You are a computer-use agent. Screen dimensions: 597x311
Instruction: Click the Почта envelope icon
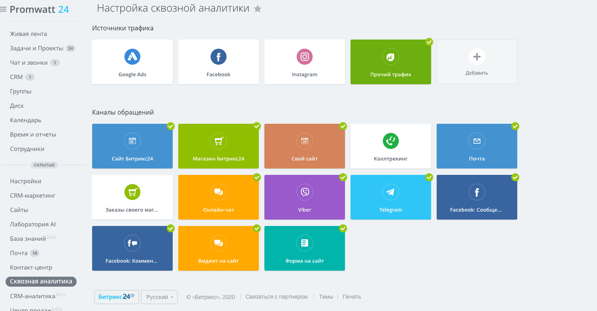pyautogui.click(x=477, y=141)
